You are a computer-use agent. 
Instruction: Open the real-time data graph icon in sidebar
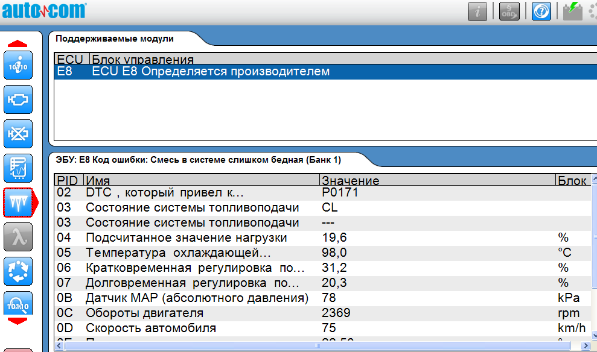[18, 168]
